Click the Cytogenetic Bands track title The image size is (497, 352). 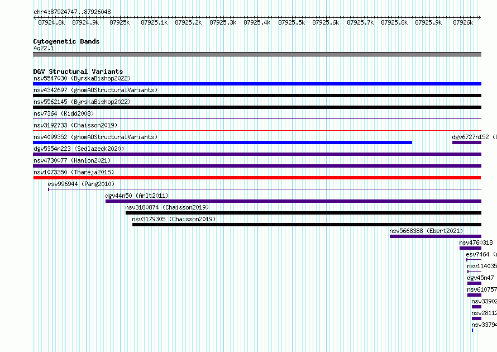click(66, 41)
